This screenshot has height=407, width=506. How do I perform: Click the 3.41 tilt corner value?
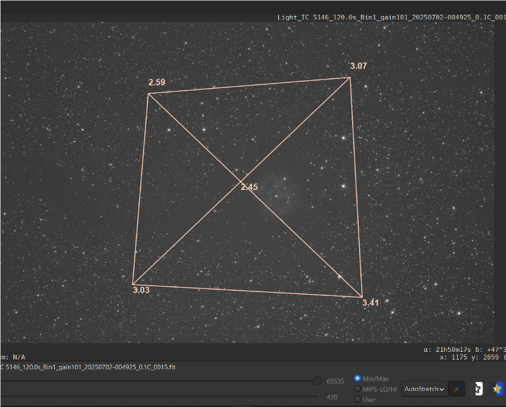(371, 302)
